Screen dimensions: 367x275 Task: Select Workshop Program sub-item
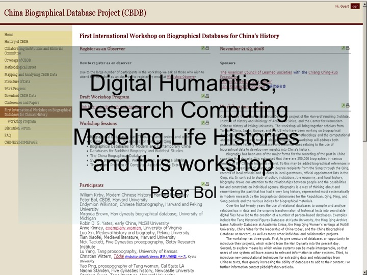(21, 121)
